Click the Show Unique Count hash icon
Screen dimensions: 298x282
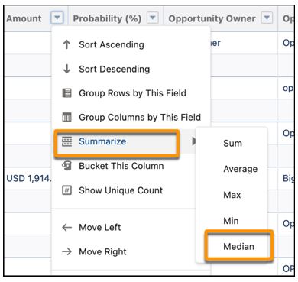pos(67,190)
